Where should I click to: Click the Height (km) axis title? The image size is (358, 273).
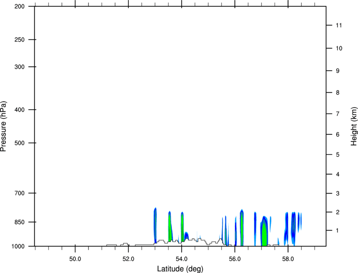(x=354, y=126)
